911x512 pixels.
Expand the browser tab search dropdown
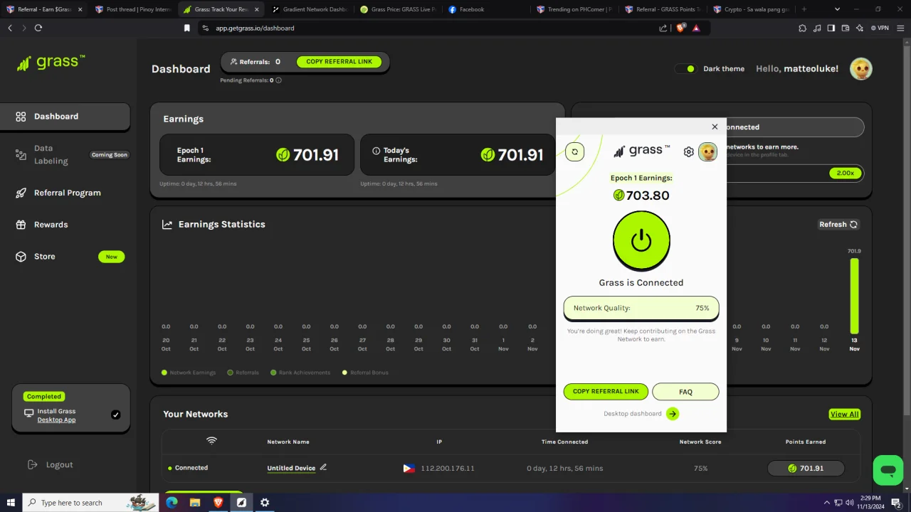pyautogui.click(x=837, y=9)
